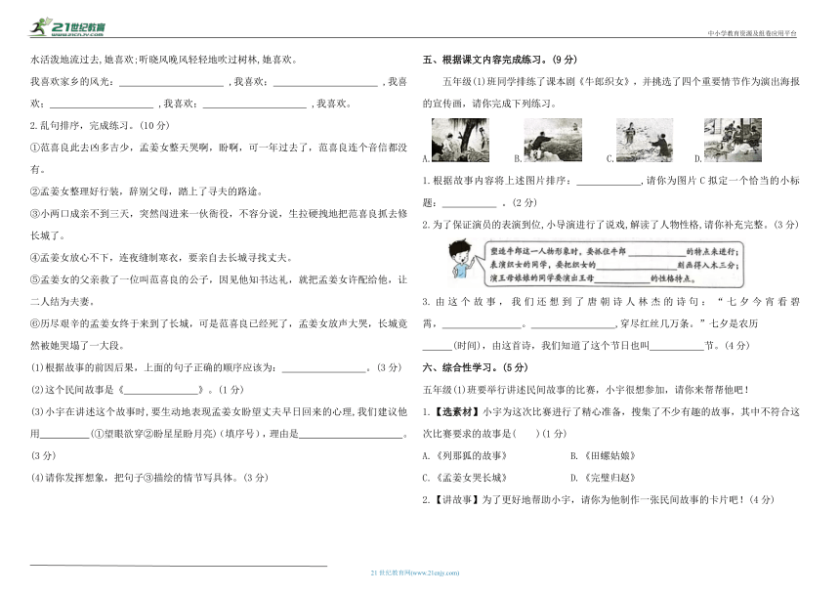The image size is (840, 594).
Task: Open the 21世纪教育网 www.21cnjy.com footer link
Action: point(415,573)
